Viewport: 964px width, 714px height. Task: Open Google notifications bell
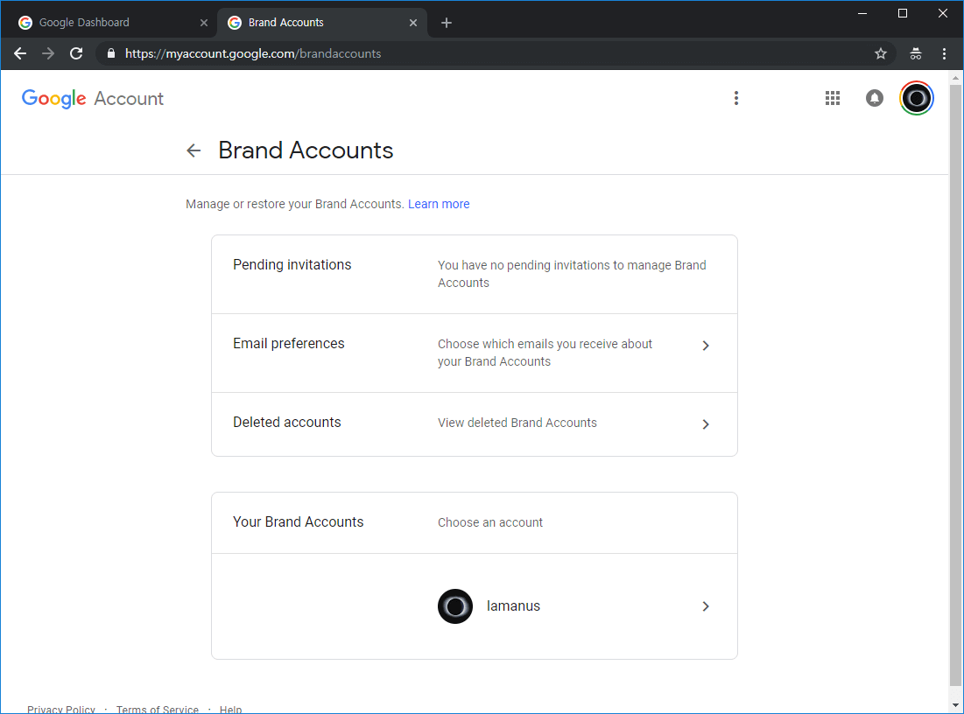(875, 98)
